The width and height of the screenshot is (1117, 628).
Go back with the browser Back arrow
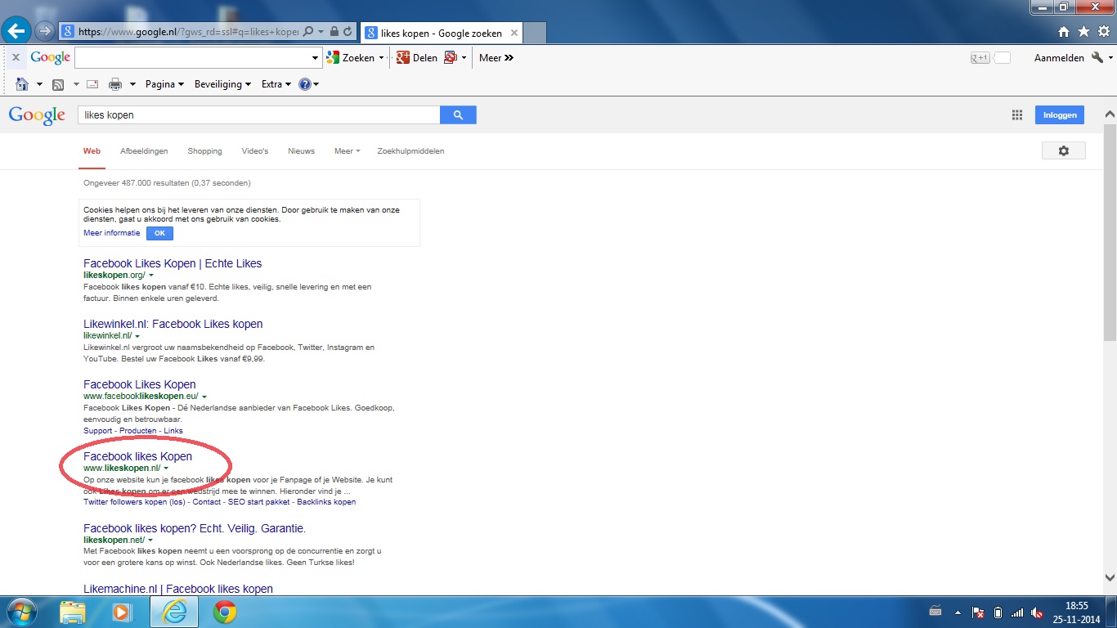pyautogui.click(x=17, y=31)
